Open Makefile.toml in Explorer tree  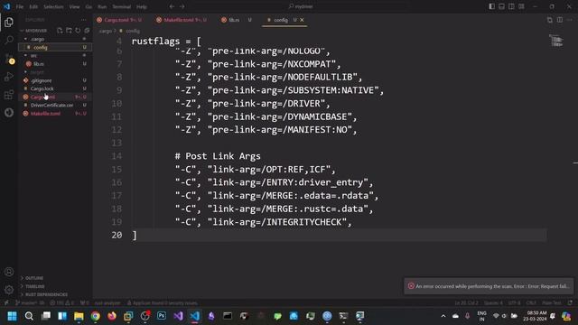click(x=54, y=114)
